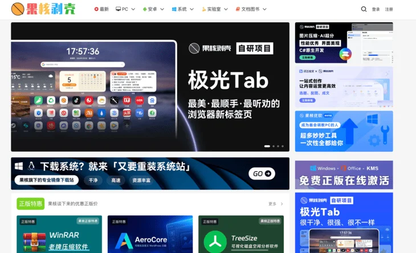Viewport: 416px width, 253px height.
Task: Open the 图片压缩·AI超分 sidebar ad
Action: pos(344,43)
